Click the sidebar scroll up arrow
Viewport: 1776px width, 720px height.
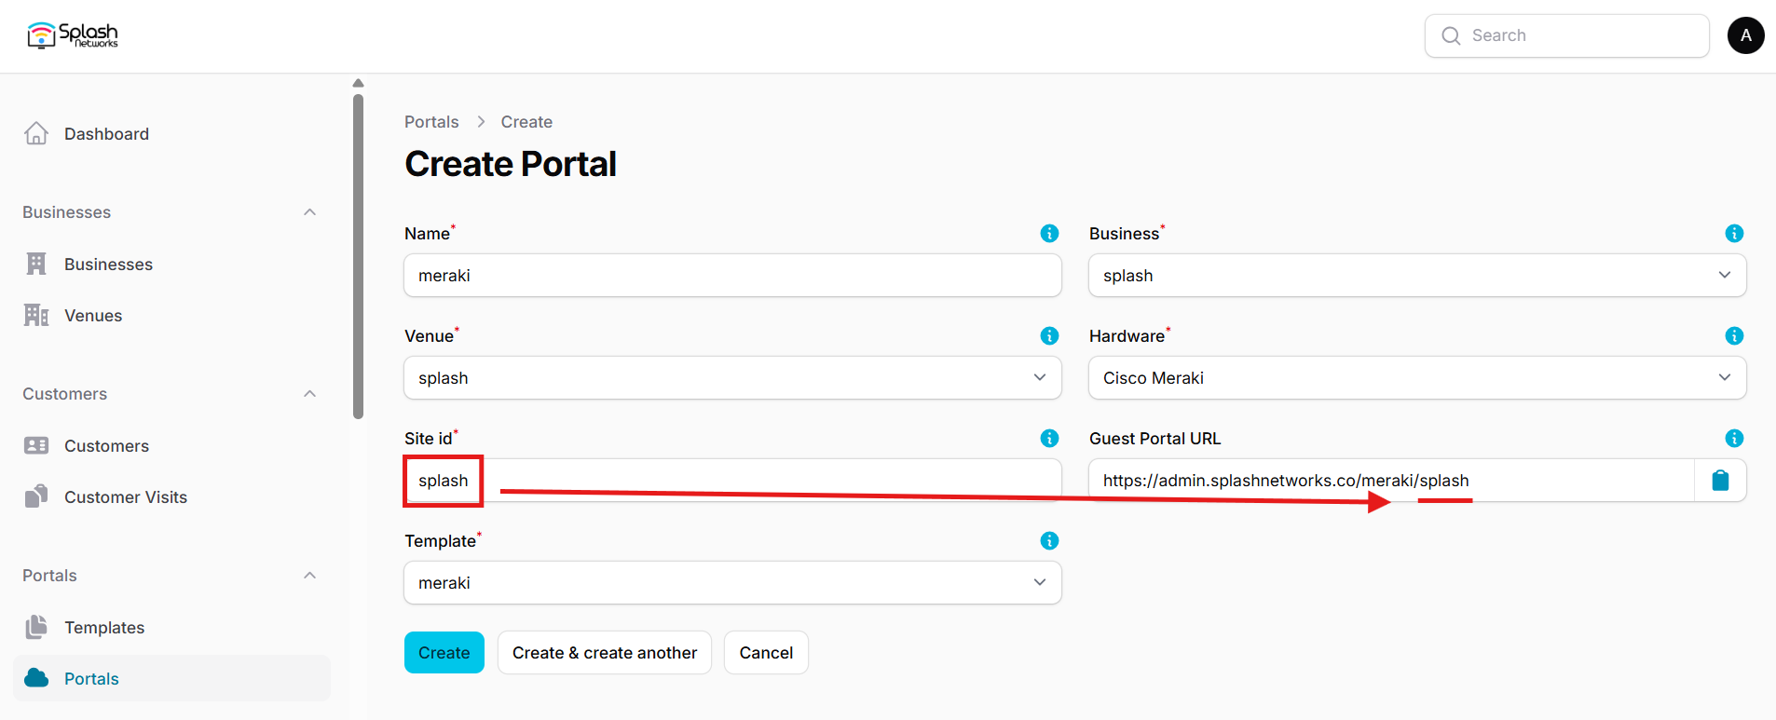(358, 83)
